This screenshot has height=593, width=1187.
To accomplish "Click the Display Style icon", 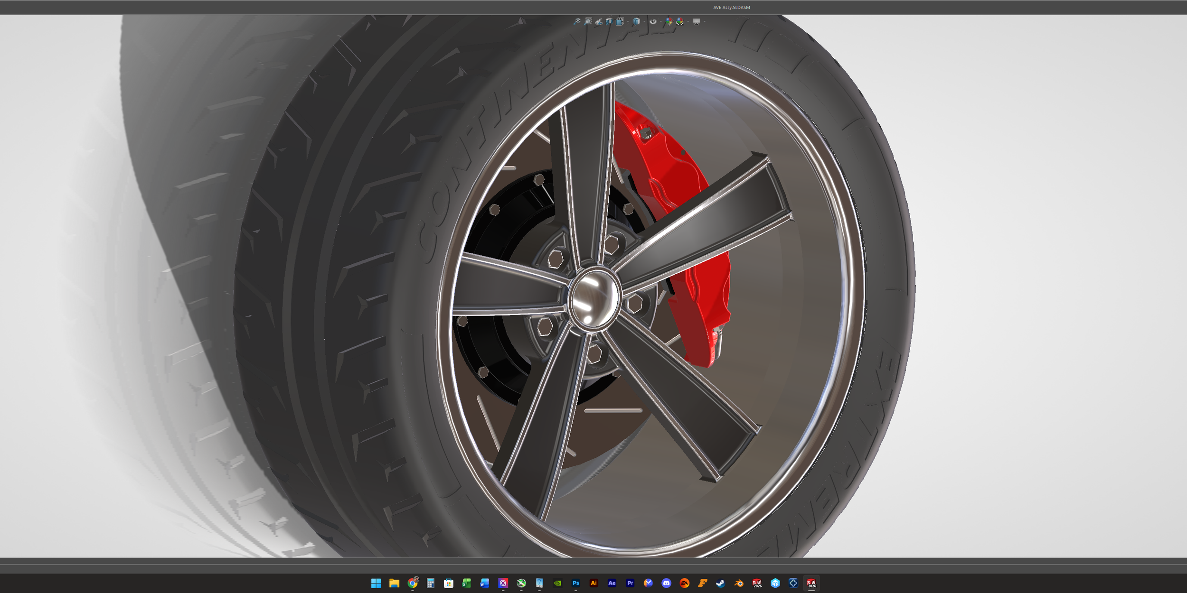I will [636, 21].
